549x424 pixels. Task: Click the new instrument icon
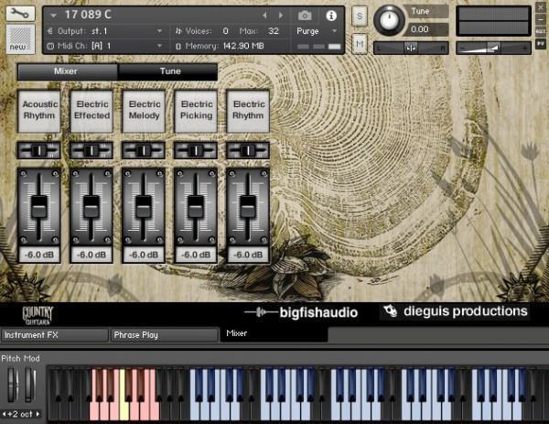pyautogui.click(x=18, y=38)
